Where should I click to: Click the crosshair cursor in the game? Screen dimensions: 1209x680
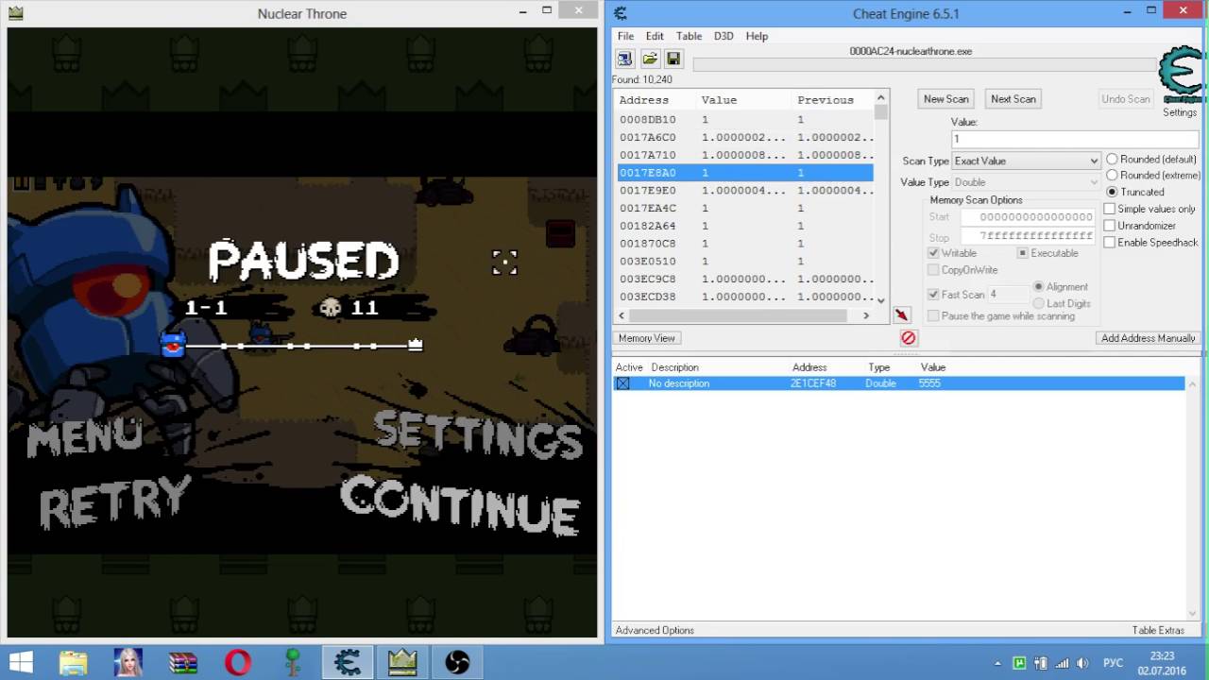click(x=504, y=263)
